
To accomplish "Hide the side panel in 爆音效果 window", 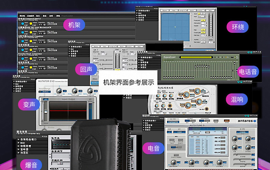I will coord(44,136).
